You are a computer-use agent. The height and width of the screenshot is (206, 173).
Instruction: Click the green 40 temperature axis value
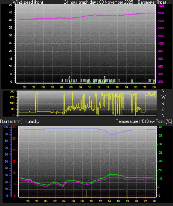160,127
